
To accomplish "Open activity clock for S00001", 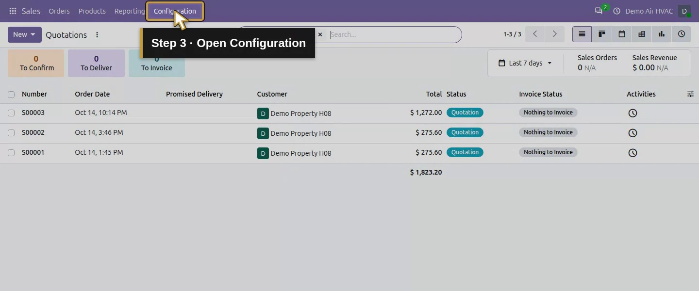I will (632, 153).
